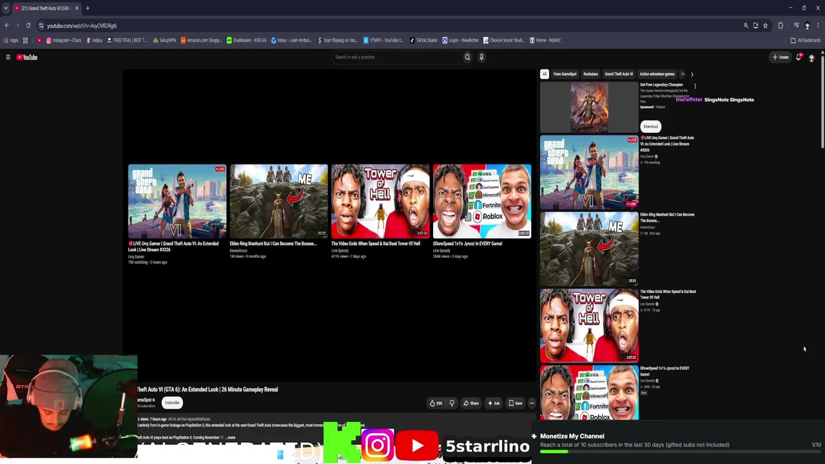Open the new tab plus button
The width and height of the screenshot is (825, 464).
coord(88,8)
